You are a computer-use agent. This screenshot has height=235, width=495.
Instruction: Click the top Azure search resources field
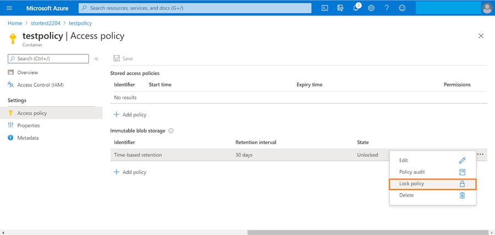coord(195,8)
